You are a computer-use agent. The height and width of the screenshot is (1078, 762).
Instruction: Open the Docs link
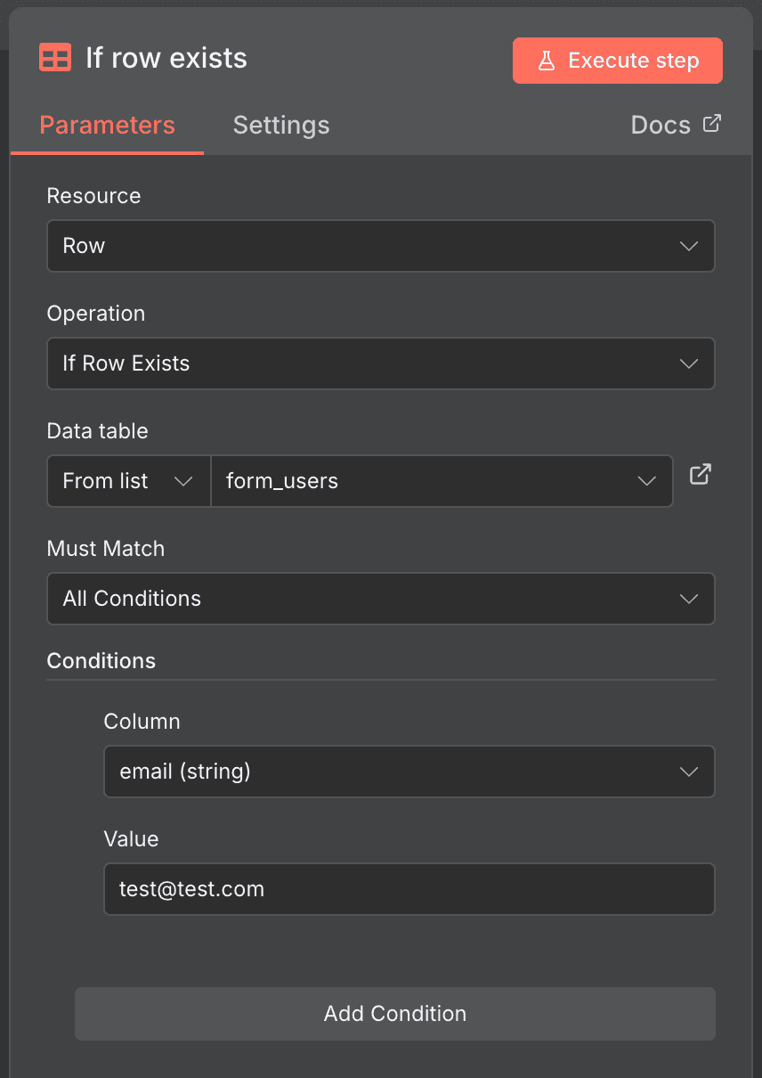pos(661,125)
